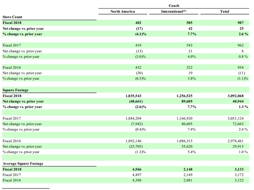Click the Coach header text

point(174,6)
